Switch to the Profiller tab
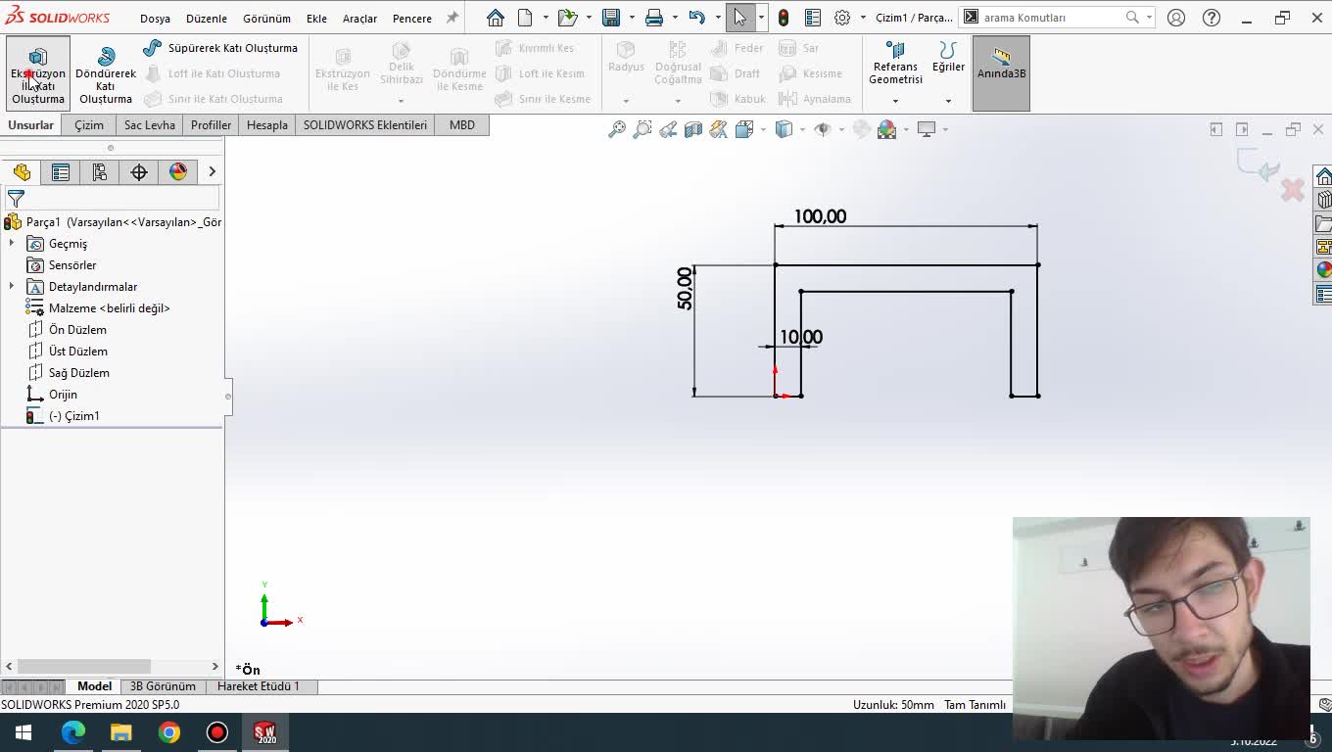Viewport: 1332px width, 752px height. (211, 125)
